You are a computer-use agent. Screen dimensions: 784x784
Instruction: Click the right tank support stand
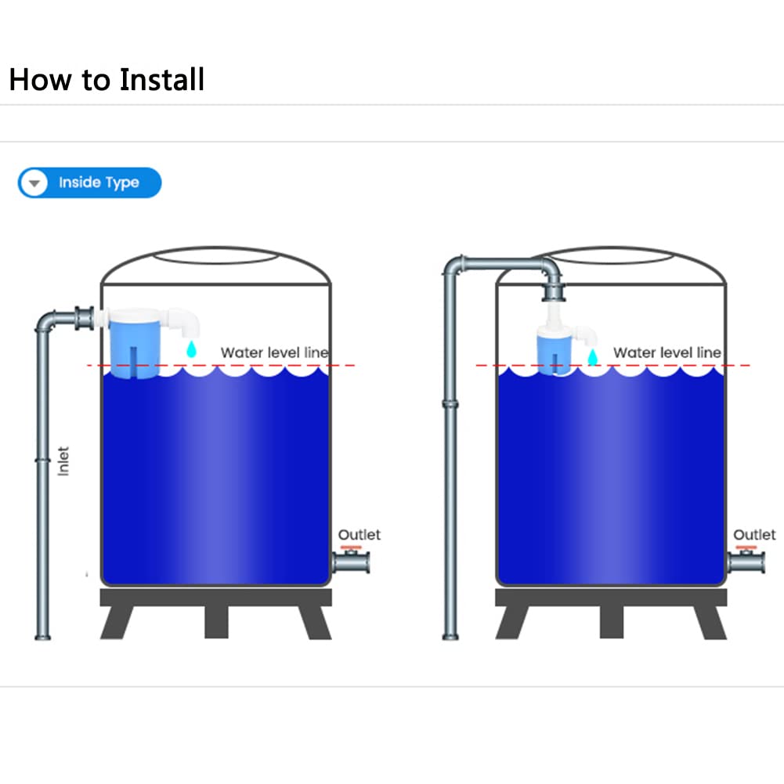(x=611, y=613)
